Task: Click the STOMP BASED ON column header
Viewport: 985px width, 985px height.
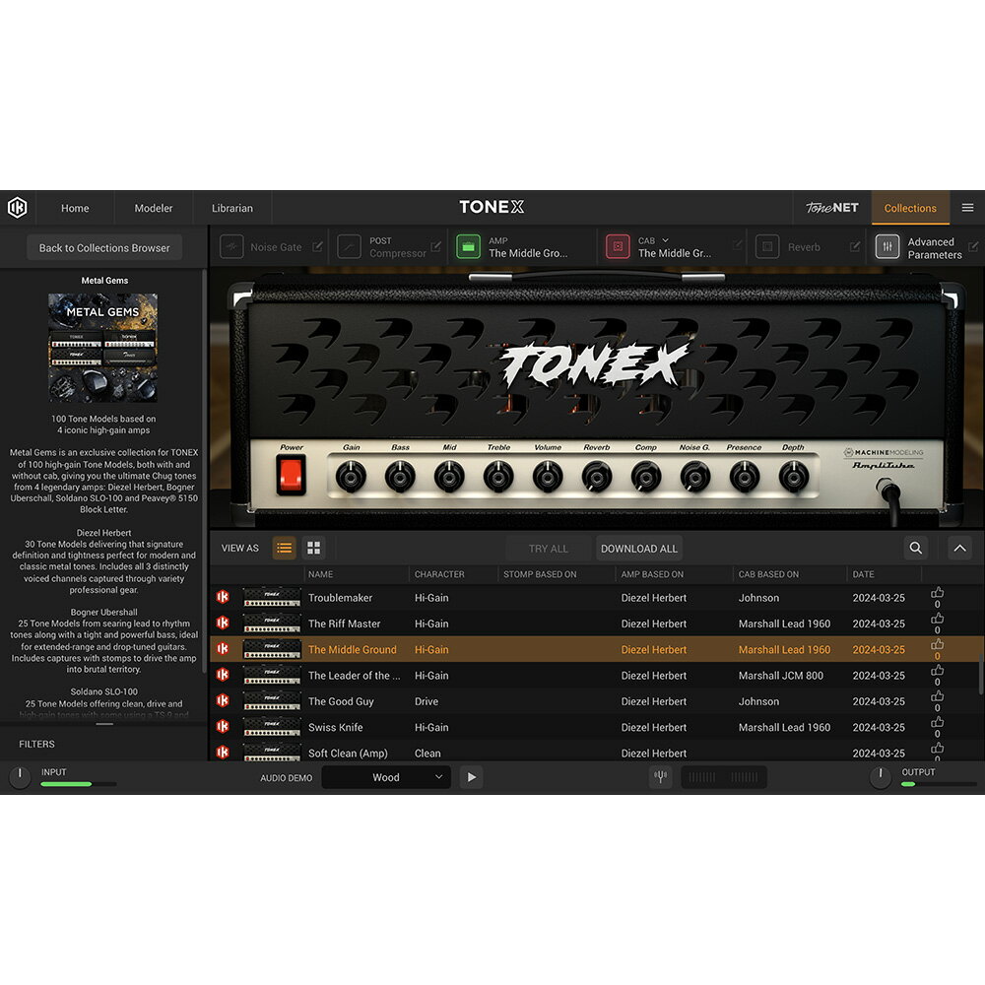Action: pyautogui.click(x=540, y=574)
